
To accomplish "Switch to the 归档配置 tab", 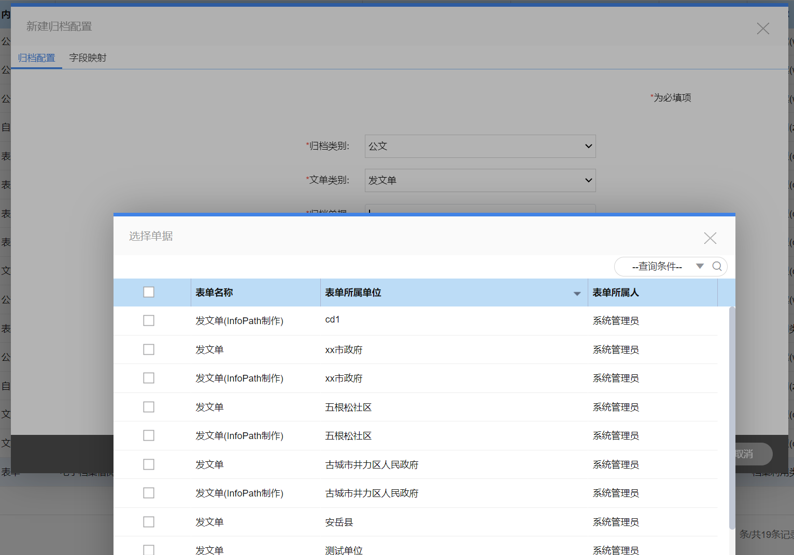I will point(36,57).
